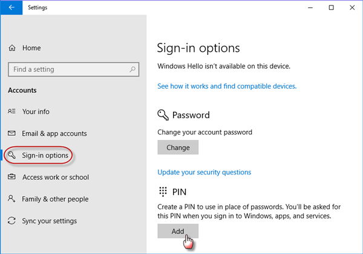Click the PIN keypad icon
363x254 pixels.
(x=163, y=192)
